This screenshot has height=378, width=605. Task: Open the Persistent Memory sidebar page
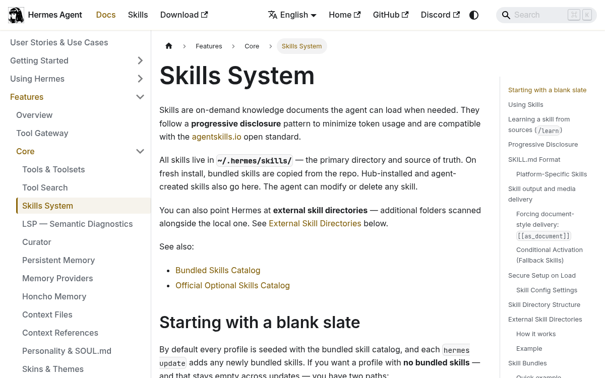pos(58,260)
